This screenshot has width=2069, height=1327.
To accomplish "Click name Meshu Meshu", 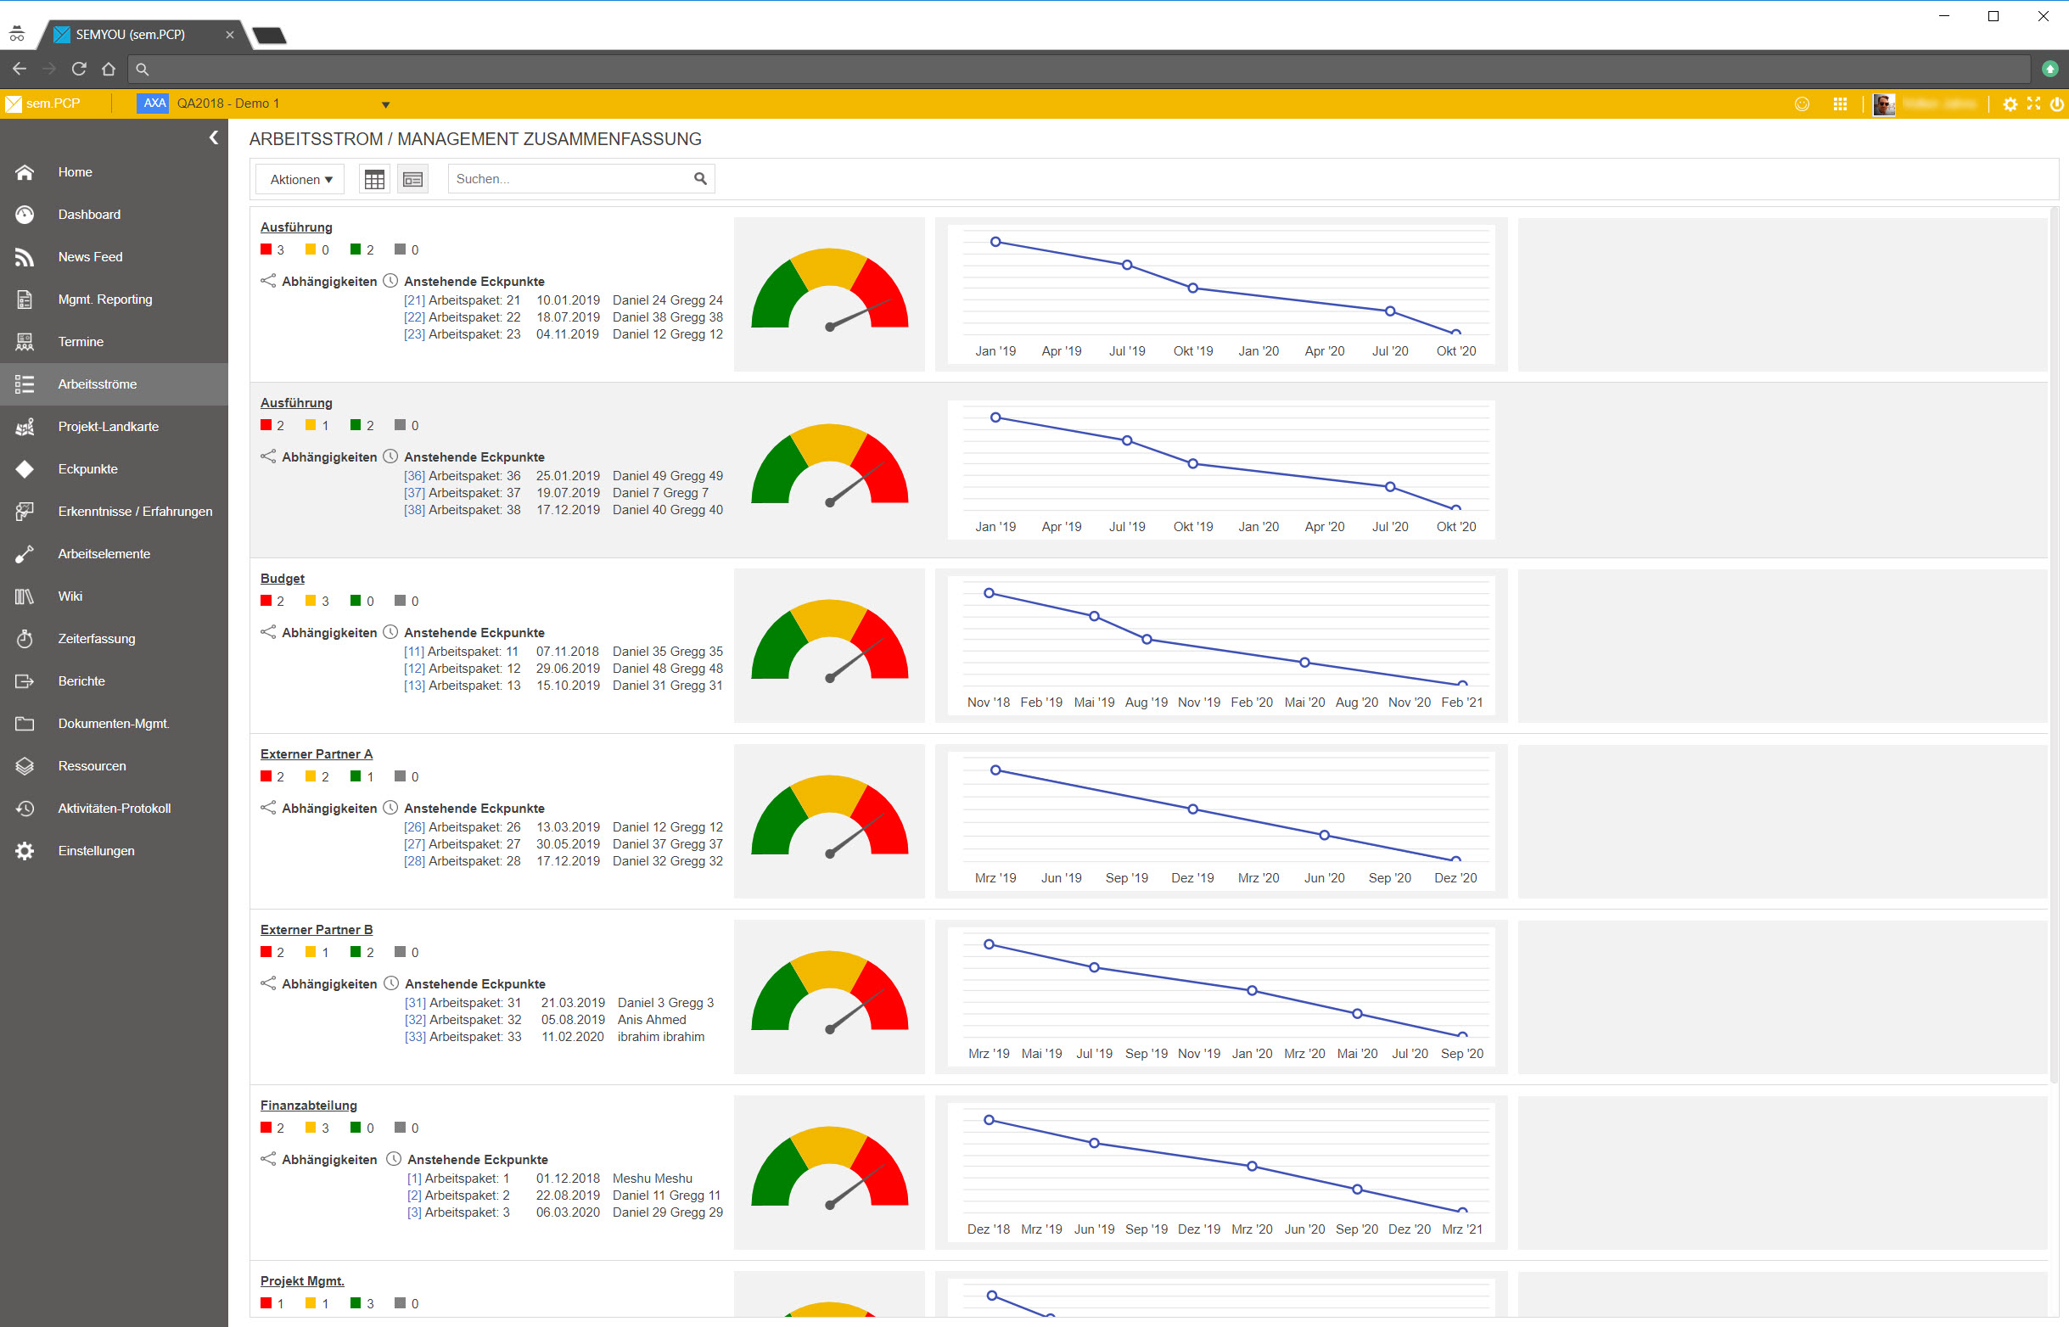I will [x=653, y=1179].
